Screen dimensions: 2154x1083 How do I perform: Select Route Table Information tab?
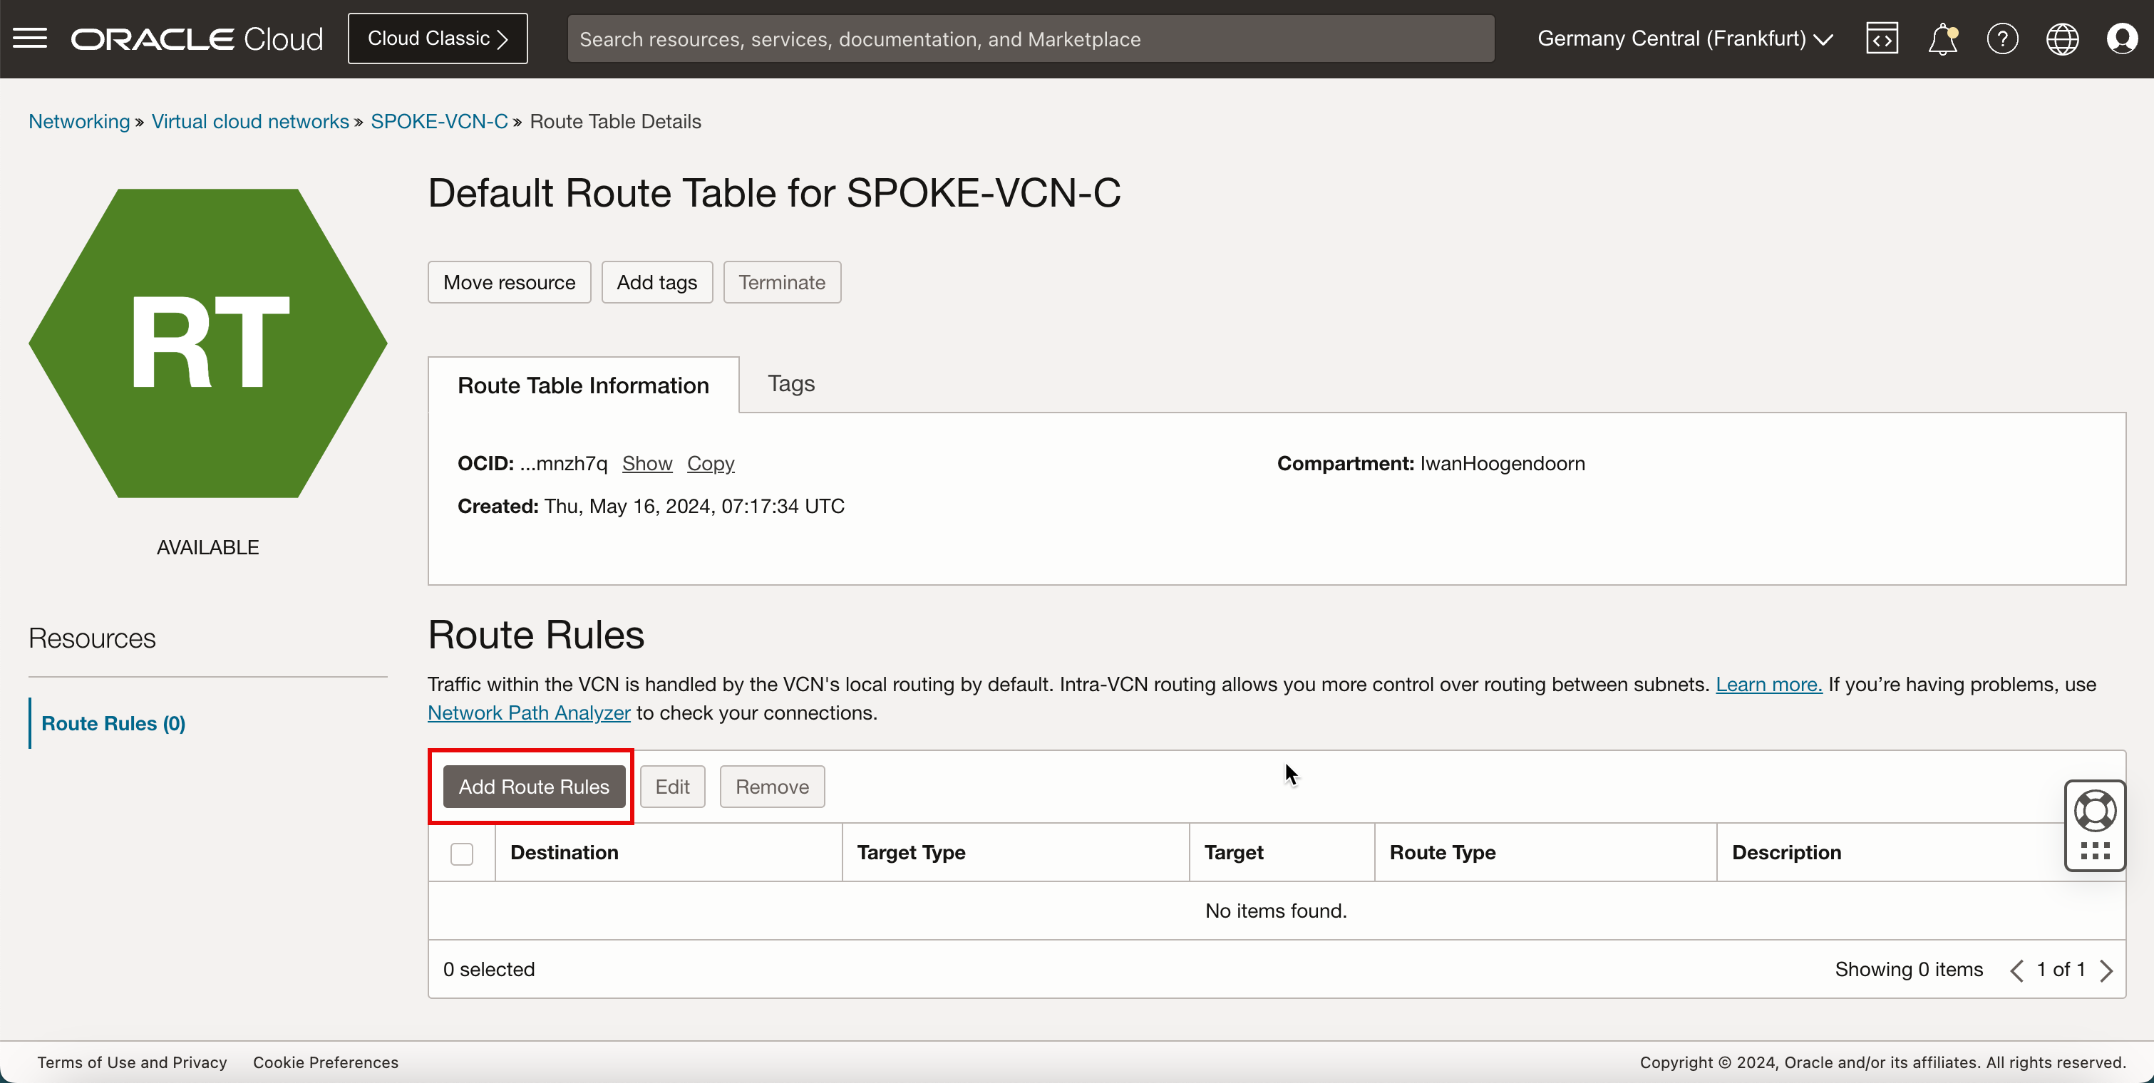[x=582, y=384]
